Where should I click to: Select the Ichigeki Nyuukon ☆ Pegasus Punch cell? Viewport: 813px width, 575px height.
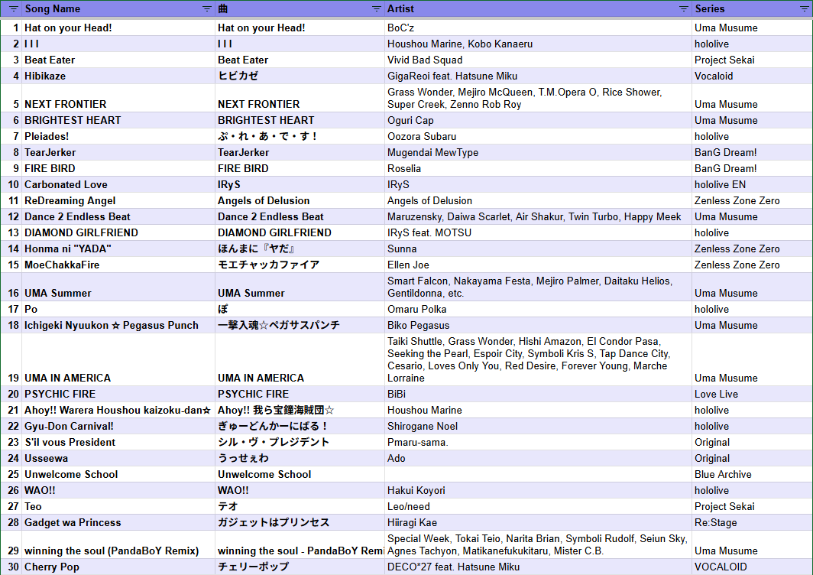(118, 326)
